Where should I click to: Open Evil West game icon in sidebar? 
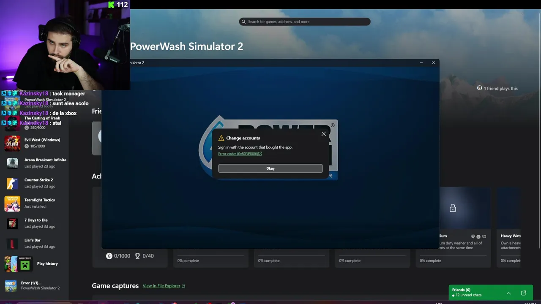tap(12, 143)
